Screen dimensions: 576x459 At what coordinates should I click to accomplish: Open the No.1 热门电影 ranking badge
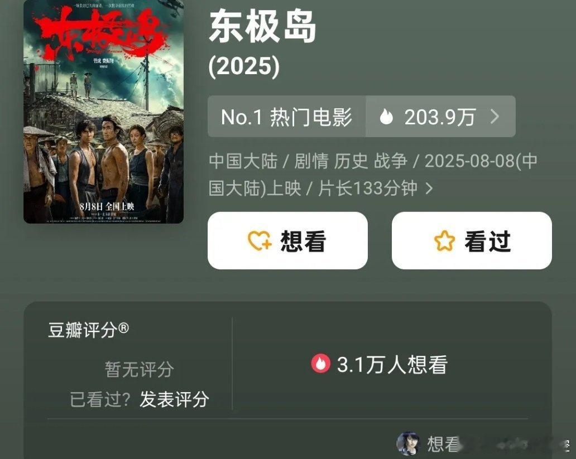coord(286,117)
